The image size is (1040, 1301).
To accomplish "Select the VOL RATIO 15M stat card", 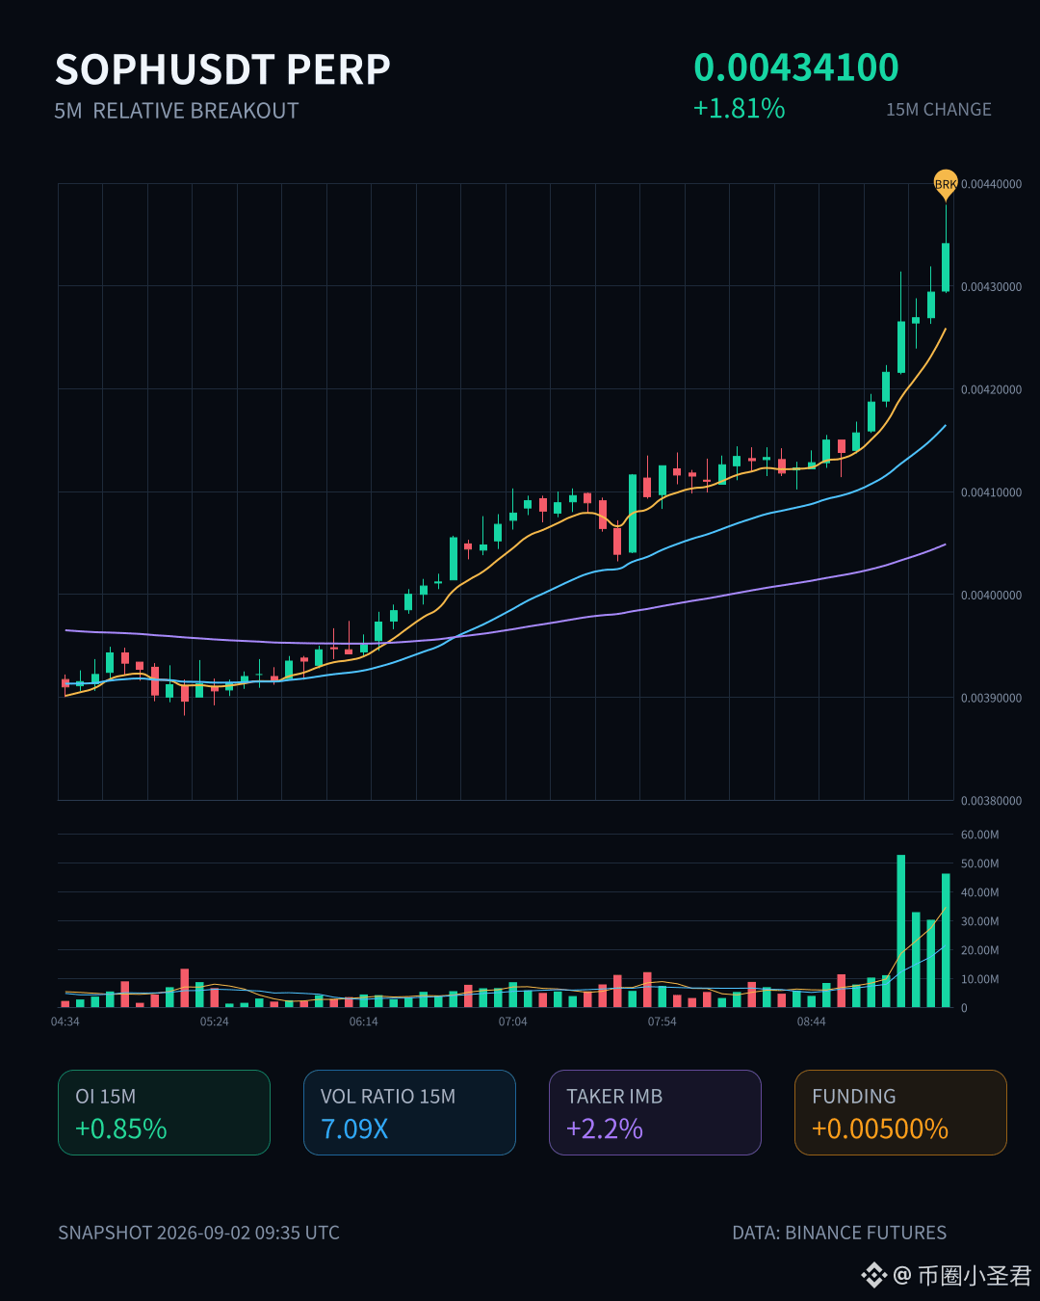I will [x=409, y=1112].
